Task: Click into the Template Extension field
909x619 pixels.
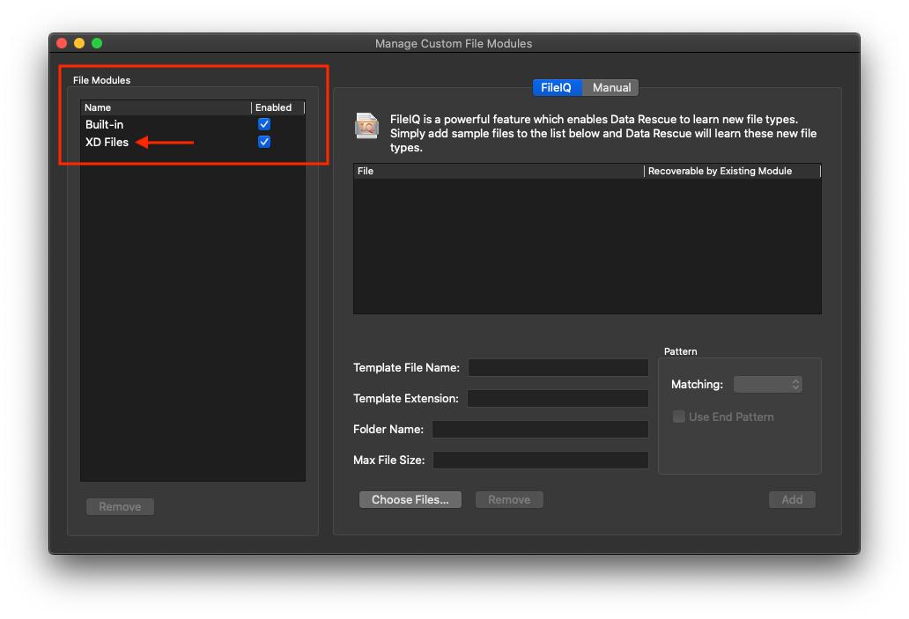Action: (x=558, y=398)
